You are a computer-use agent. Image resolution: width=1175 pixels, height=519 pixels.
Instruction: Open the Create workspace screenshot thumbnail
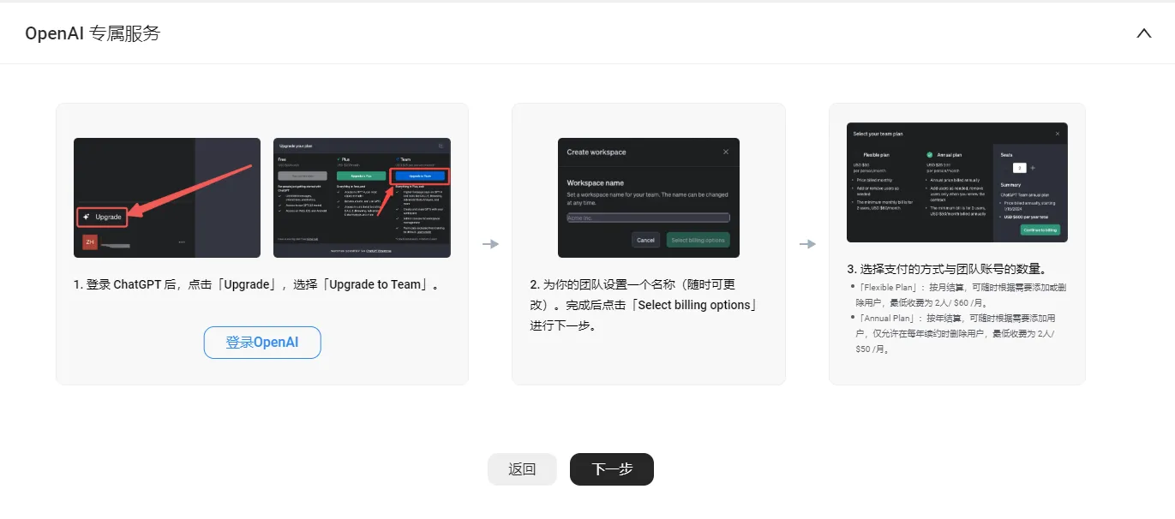[649, 198]
